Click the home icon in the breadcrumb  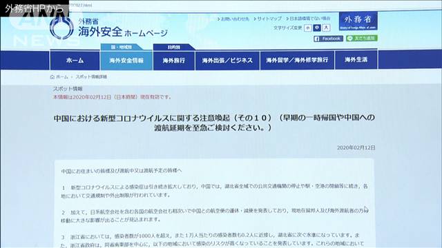click(x=52, y=76)
